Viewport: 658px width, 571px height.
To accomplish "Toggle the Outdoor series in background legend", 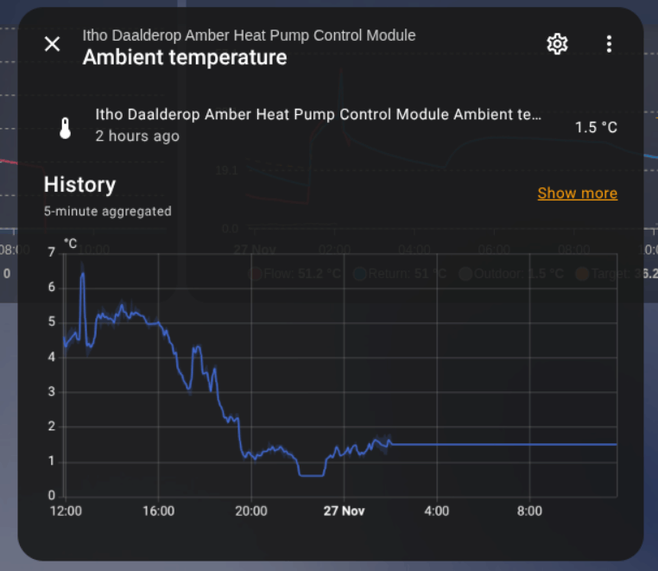I will pos(511,274).
